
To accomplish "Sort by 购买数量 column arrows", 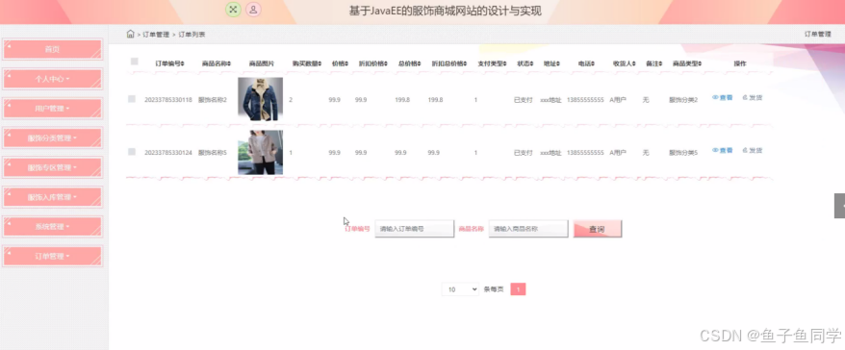I will point(320,63).
